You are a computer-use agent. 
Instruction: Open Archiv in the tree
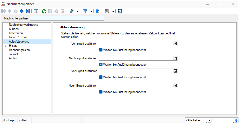point(13,58)
